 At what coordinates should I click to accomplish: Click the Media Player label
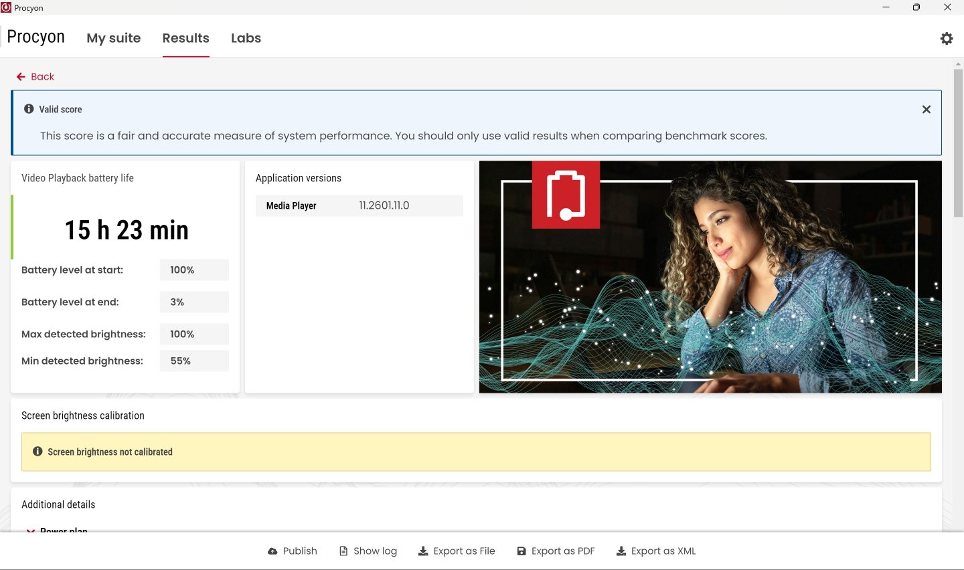(x=291, y=205)
